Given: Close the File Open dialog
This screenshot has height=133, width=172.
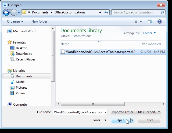Looking at the screenshot, I should coord(161,5).
